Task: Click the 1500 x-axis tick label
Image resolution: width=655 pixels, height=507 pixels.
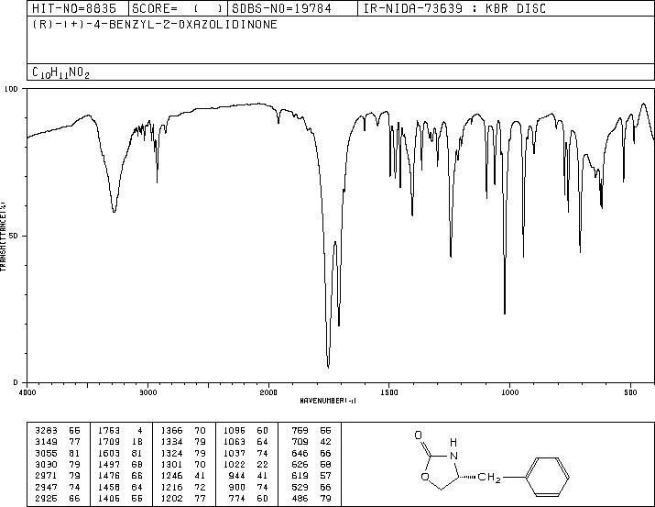Action: [x=389, y=392]
